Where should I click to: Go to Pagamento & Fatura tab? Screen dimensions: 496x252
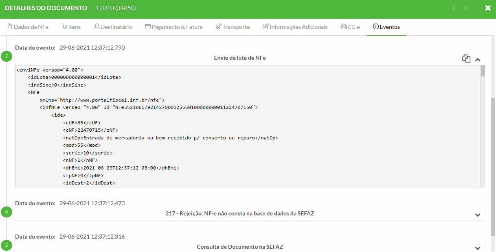point(173,27)
